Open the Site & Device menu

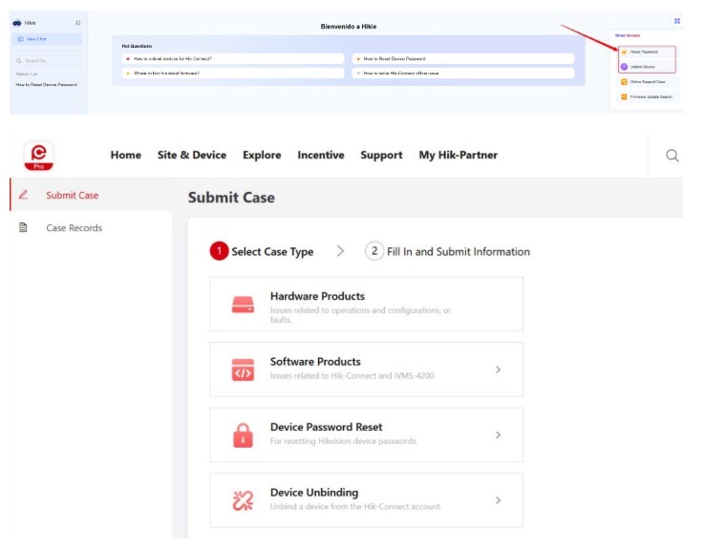click(194, 157)
